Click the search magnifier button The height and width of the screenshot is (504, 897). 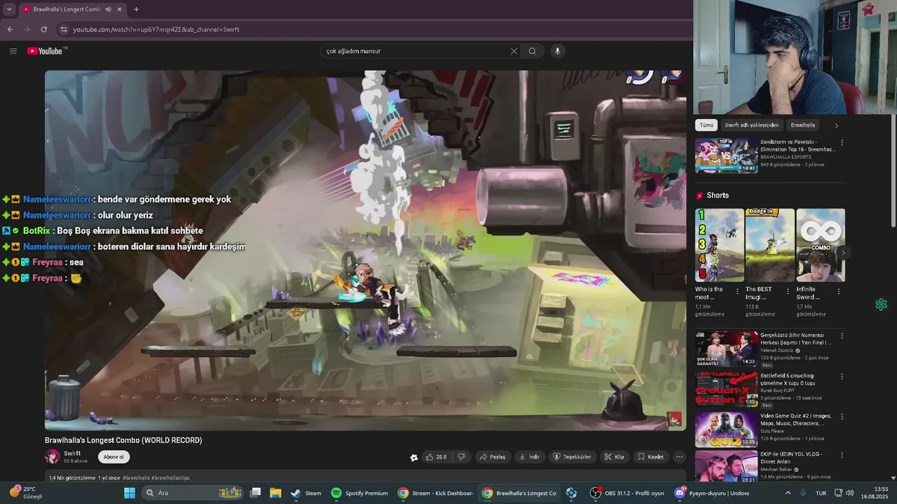(x=533, y=51)
